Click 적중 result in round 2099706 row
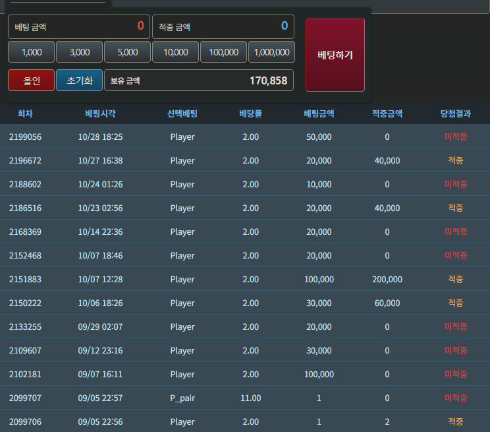This screenshot has height=432, width=490. point(456,422)
